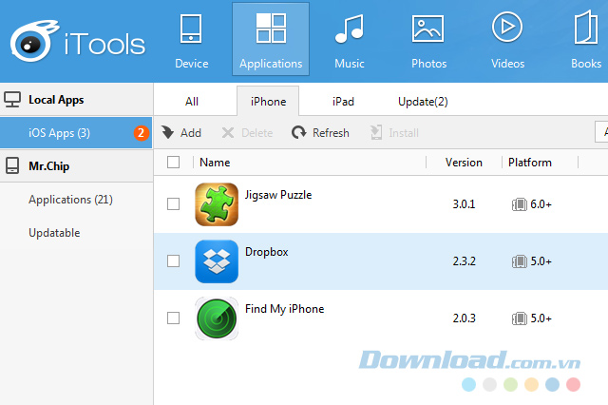Click the Jigsaw Puzzle app icon
The image size is (608, 405).
click(x=216, y=203)
